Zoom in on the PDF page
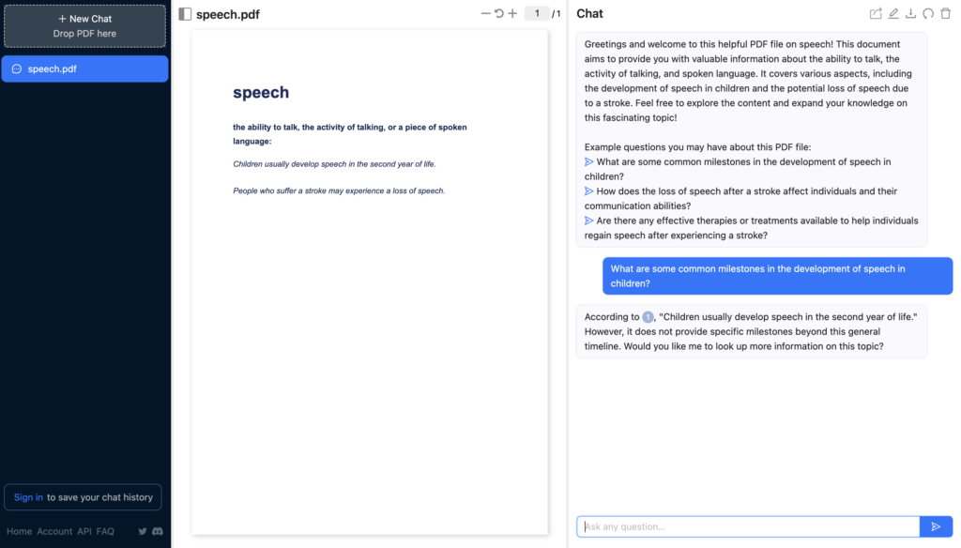This screenshot has width=961, height=548. (x=511, y=14)
